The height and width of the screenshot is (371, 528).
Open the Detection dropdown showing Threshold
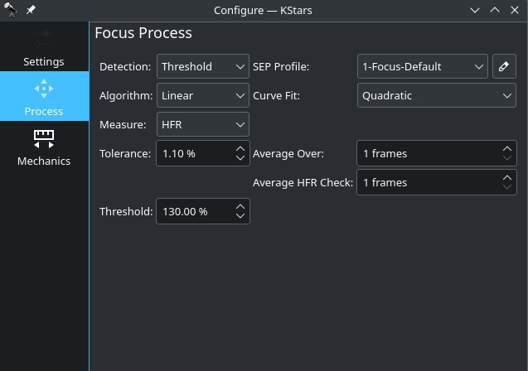[203, 66]
